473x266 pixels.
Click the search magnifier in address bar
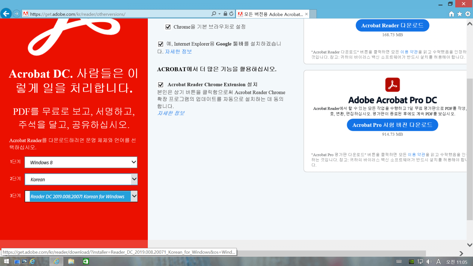point(214,14)
